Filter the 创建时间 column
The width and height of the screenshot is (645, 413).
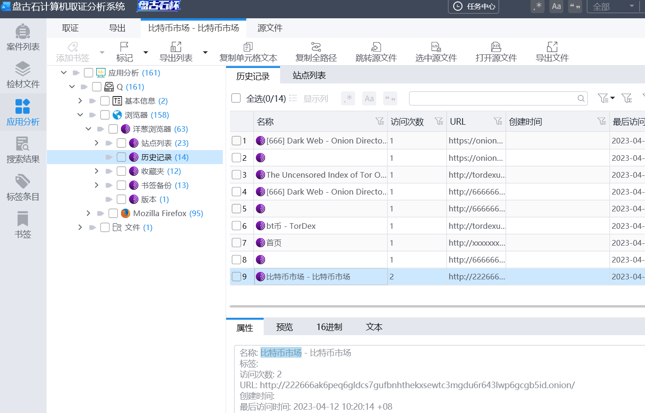(x=602, y=121)
